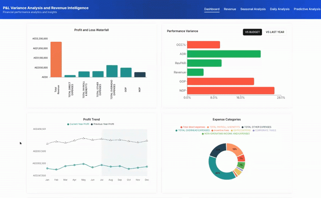
Task: Click the 40% teal donut segment
Action: tap(216, 172)
